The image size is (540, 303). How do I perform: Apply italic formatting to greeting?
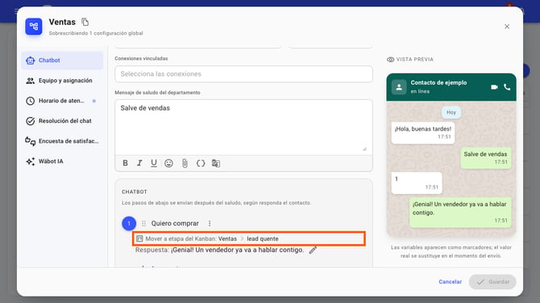click(x=139, y=164)
